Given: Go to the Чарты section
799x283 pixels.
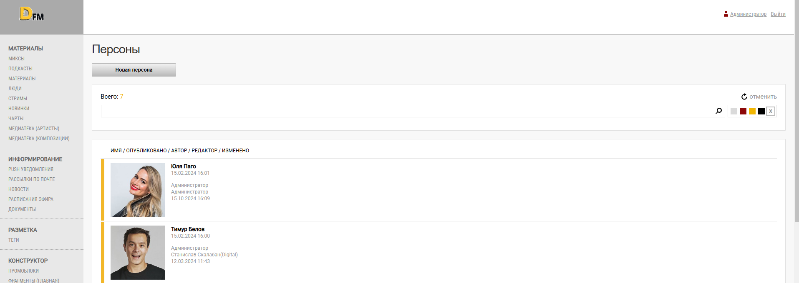Looking at the screenshot, I should tap(16, 119).
